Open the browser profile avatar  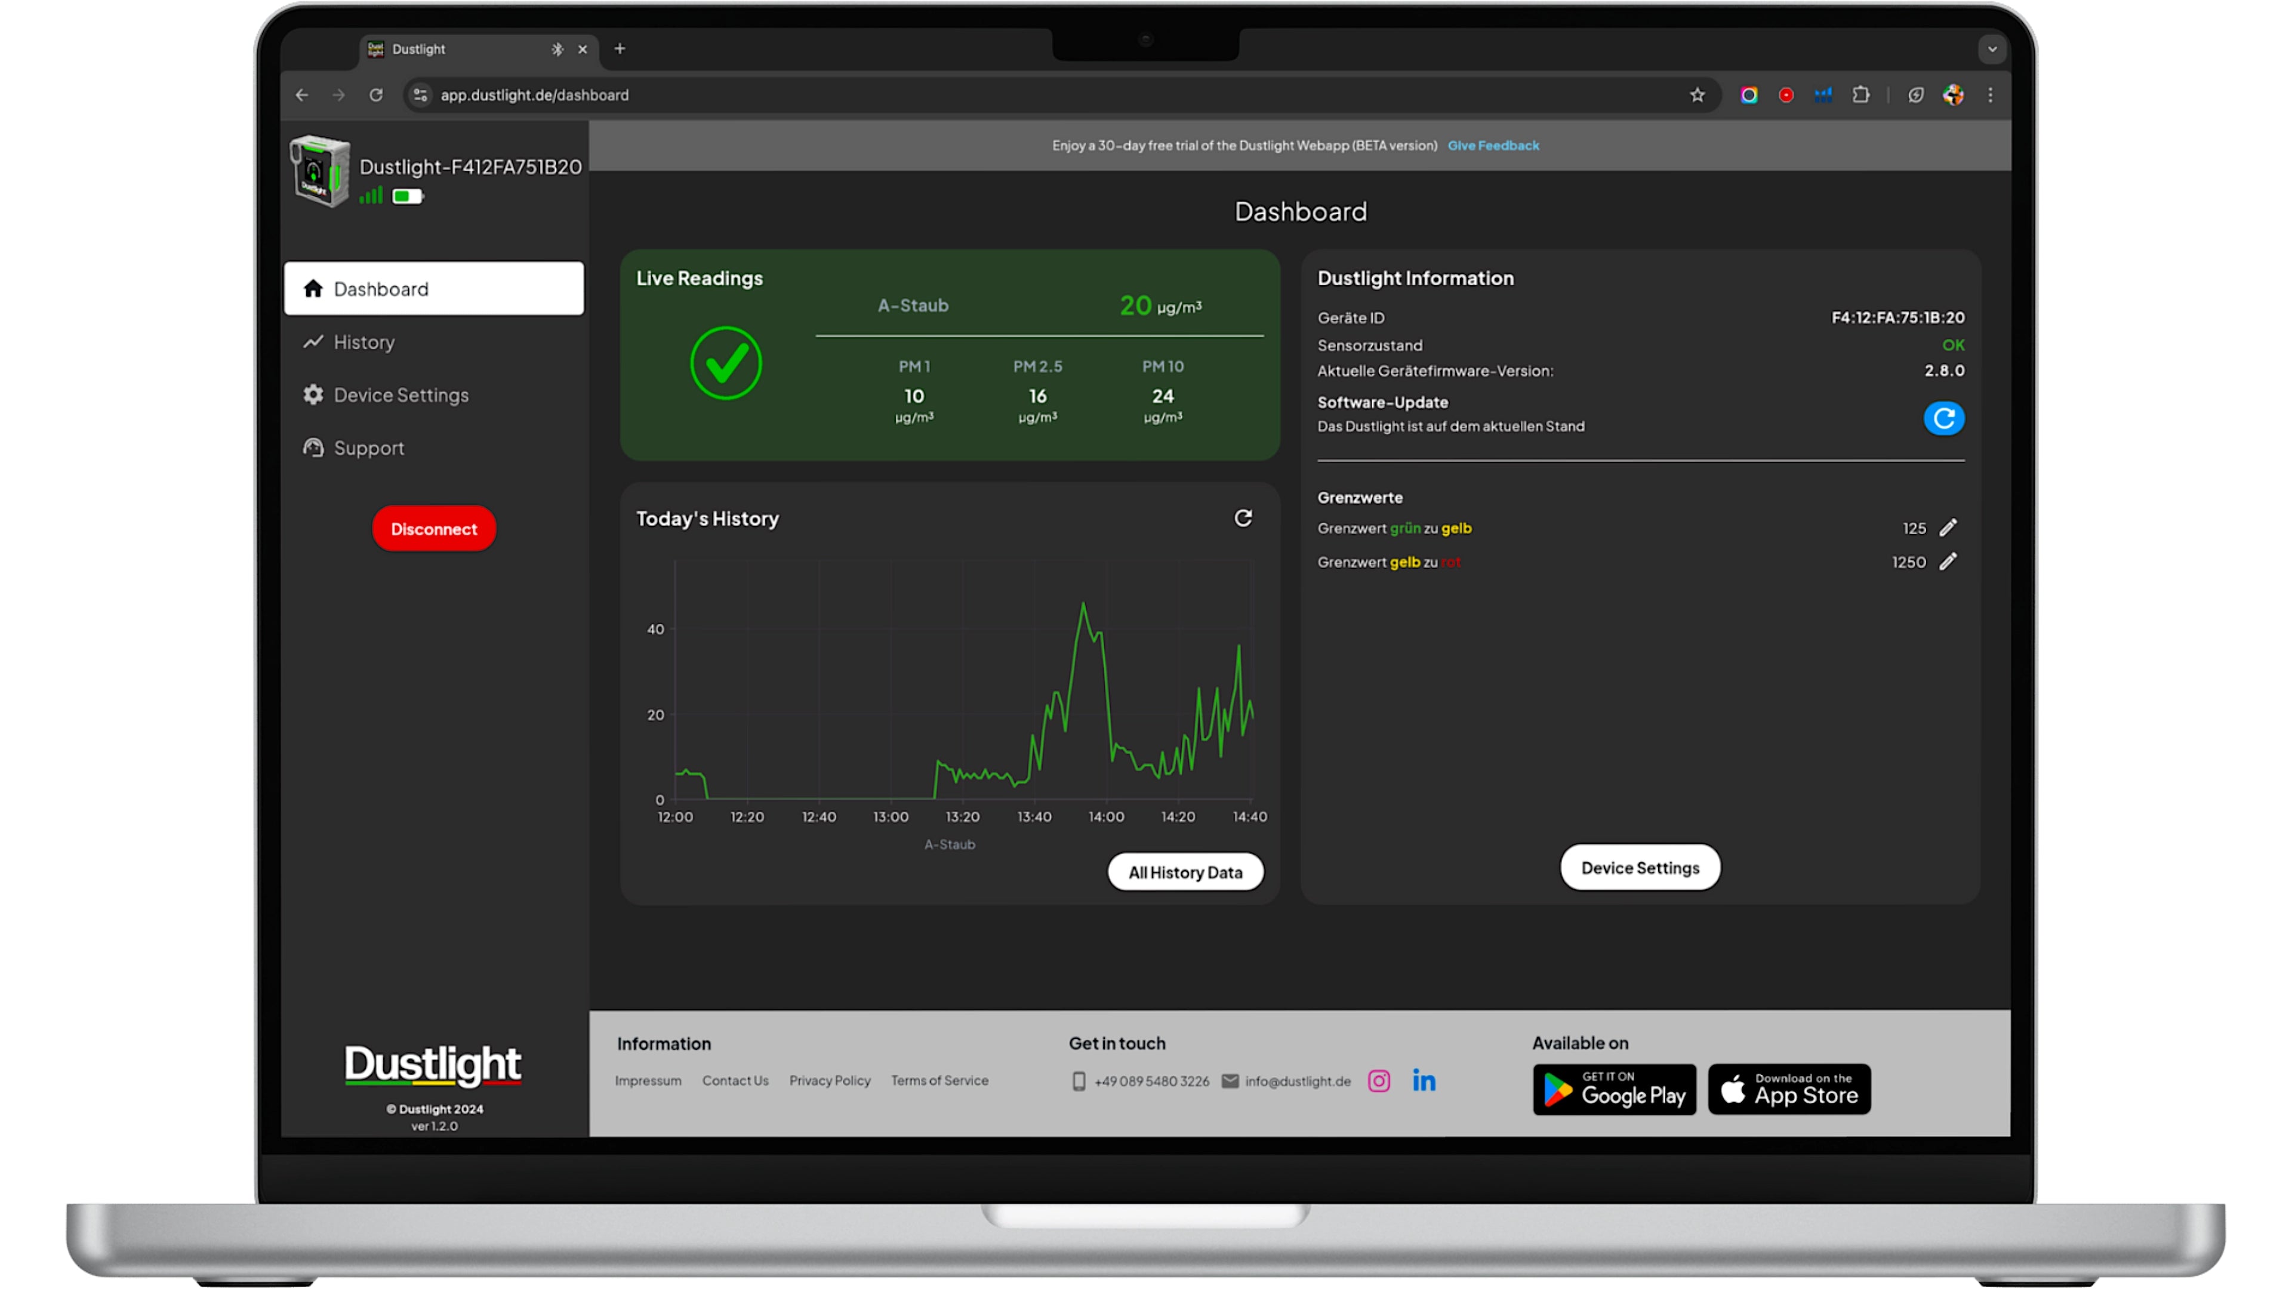coord(1953,94)
